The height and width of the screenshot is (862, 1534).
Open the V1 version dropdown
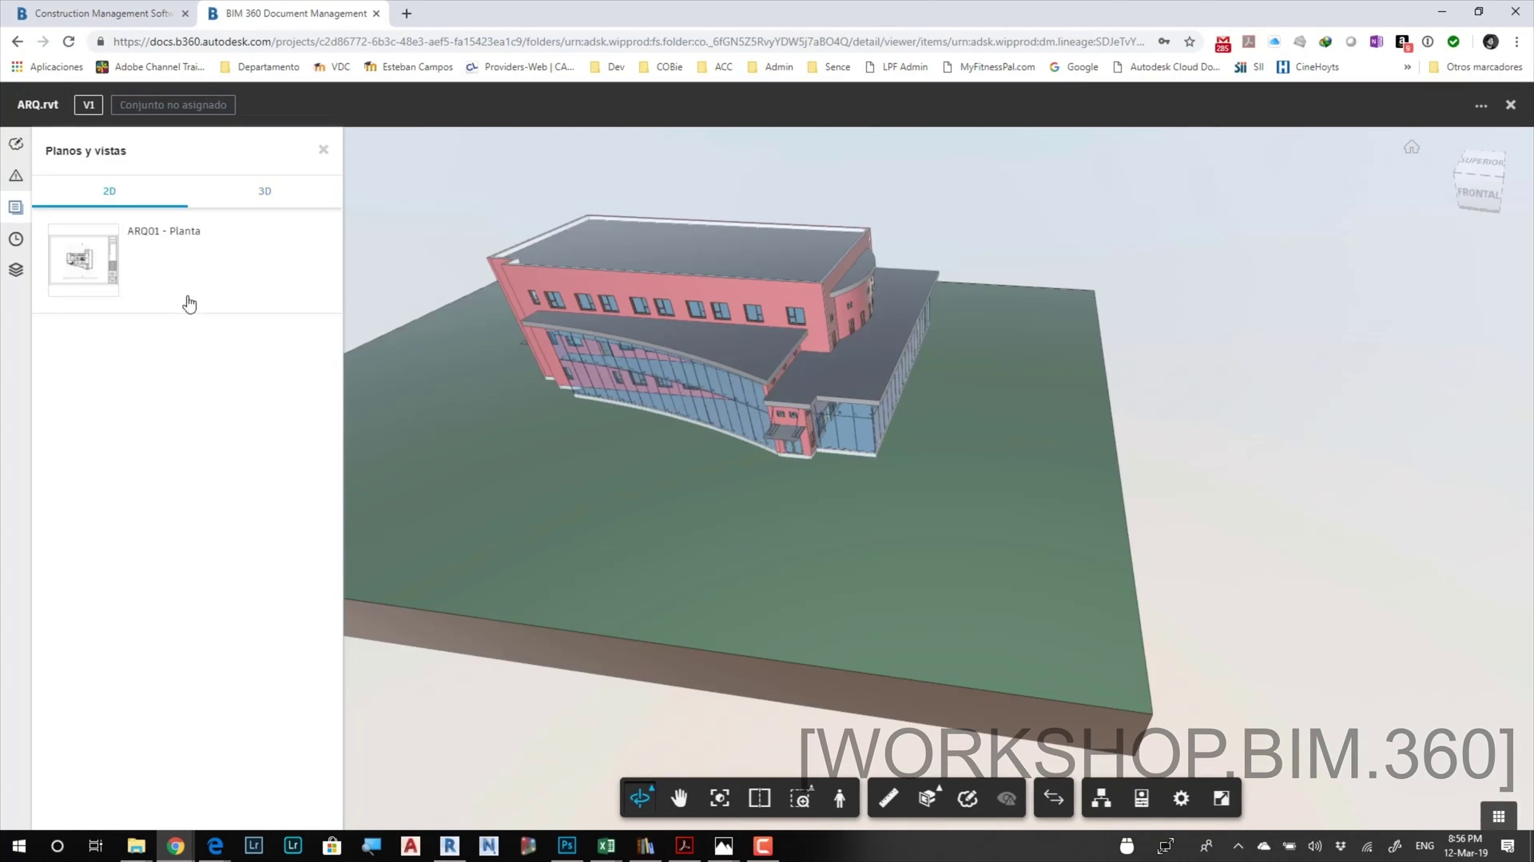point(89,105)
